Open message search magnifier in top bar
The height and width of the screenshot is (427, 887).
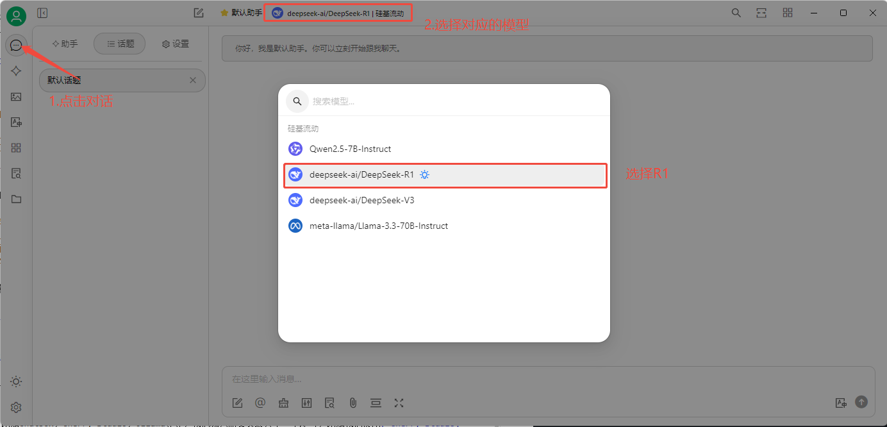pyautogui.click(x=736, y=13)
